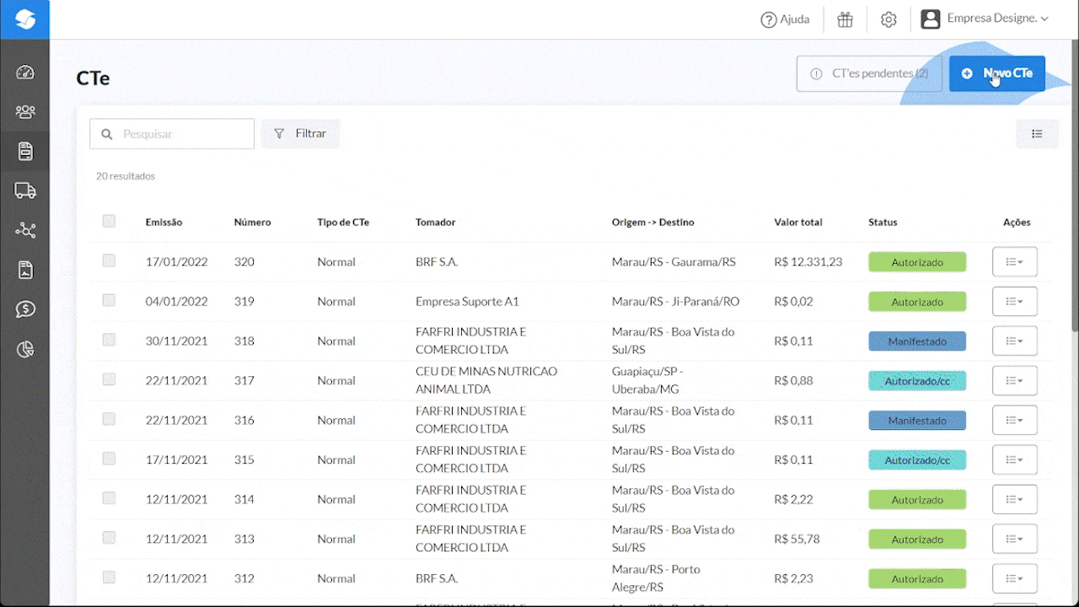
Task: Click the Emissão column header
Action: (x=164, y=223)
